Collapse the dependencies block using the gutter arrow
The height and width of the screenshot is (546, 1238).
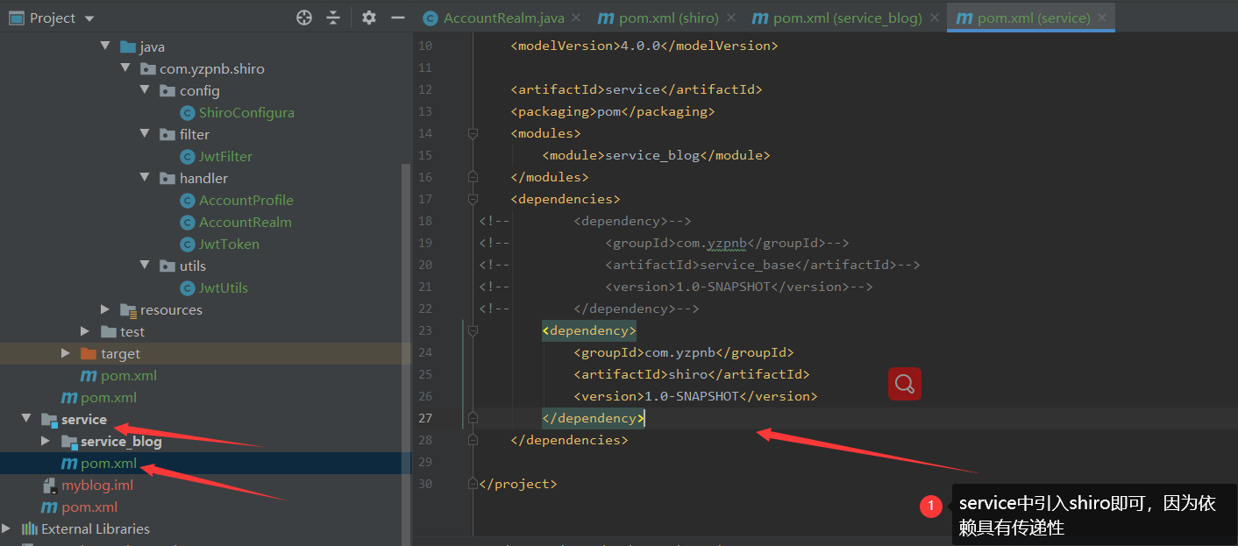coord(473,198)
